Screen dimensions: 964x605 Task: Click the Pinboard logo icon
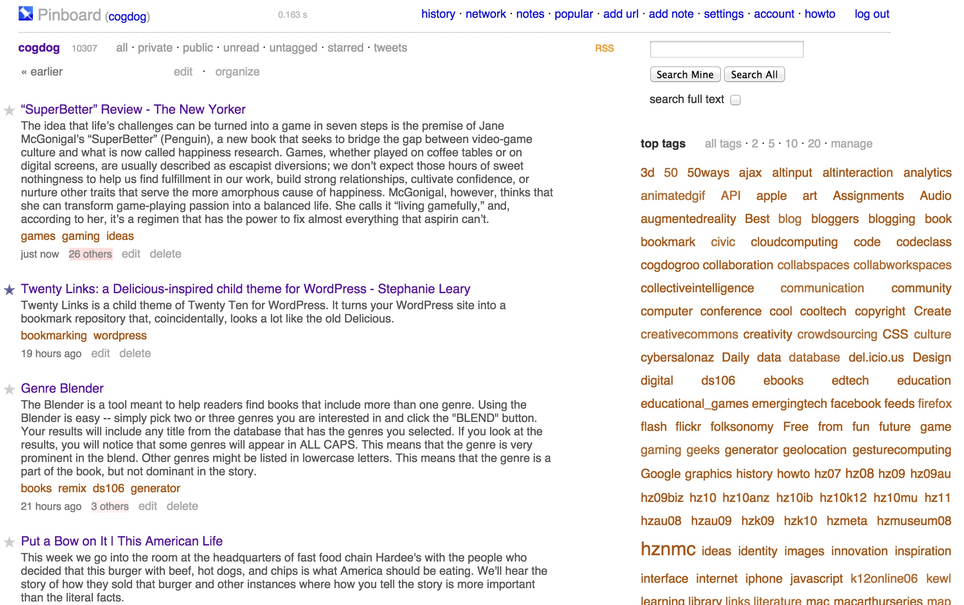pyautogui.click(x=26, y=14)
